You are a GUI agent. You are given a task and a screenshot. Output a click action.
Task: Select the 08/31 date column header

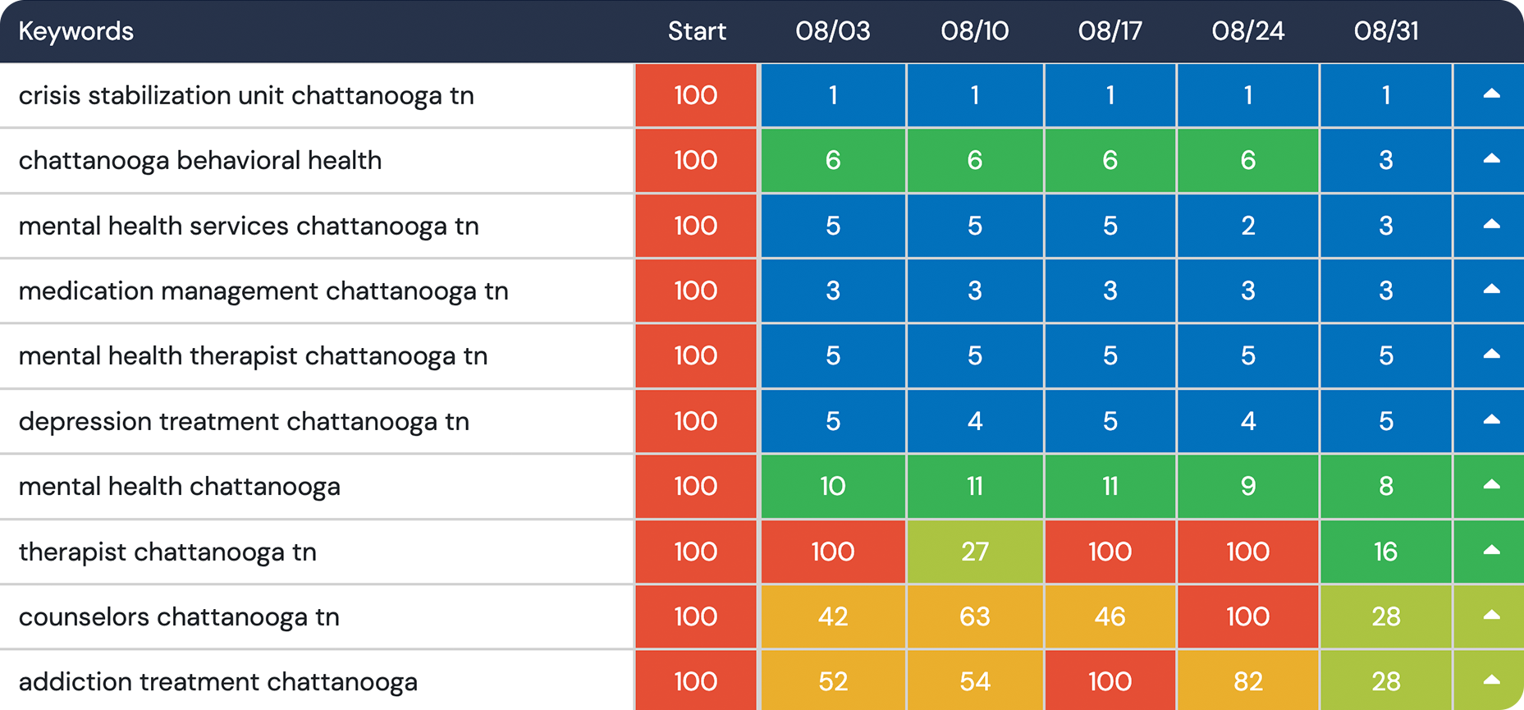click(x=1385, y=31)
